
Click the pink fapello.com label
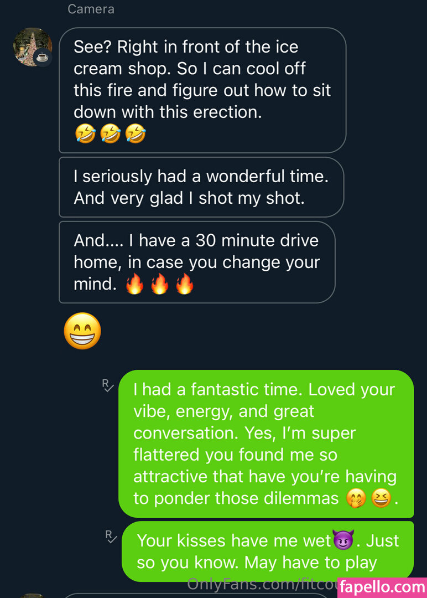[382, 587]
